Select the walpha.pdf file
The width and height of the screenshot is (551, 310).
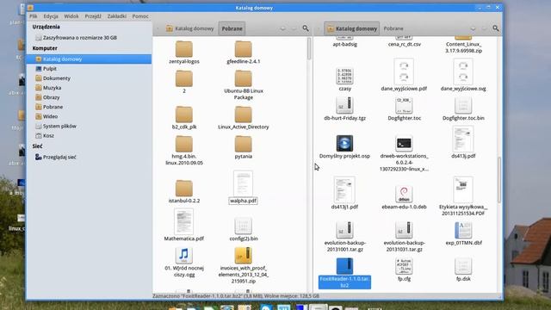click(x=243, y=183)
